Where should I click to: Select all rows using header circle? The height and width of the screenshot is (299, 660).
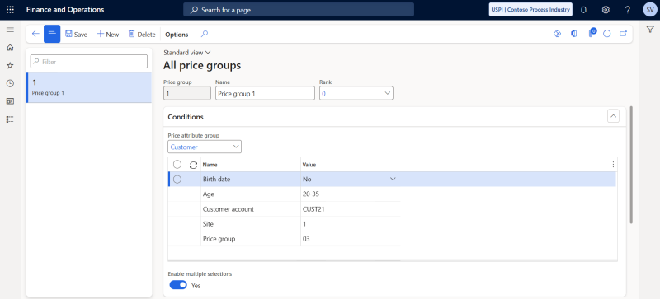coord(177,165)
